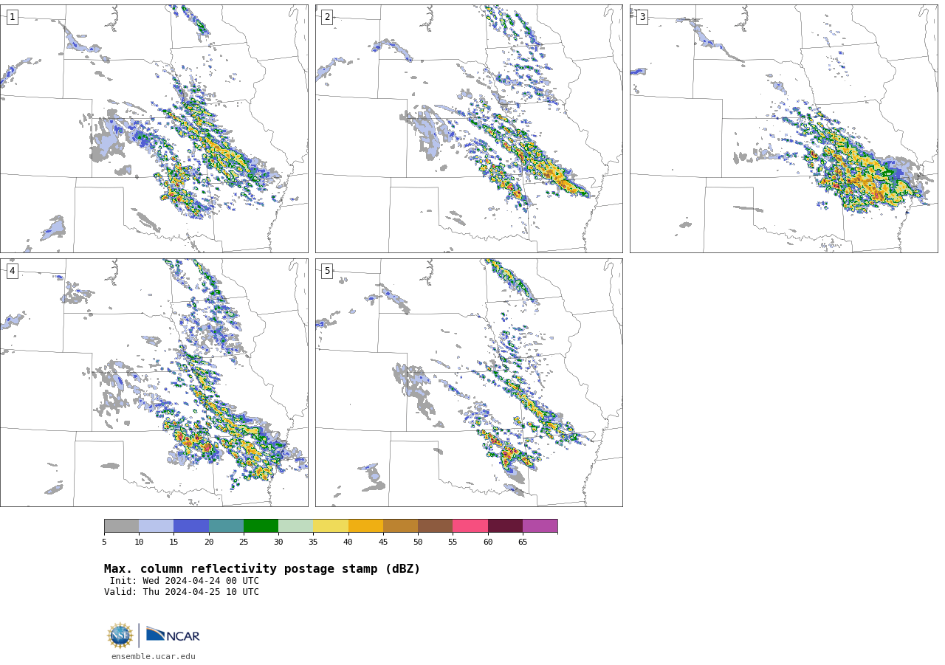Select the purple 65+ dBZ swatch

(540, 526)
